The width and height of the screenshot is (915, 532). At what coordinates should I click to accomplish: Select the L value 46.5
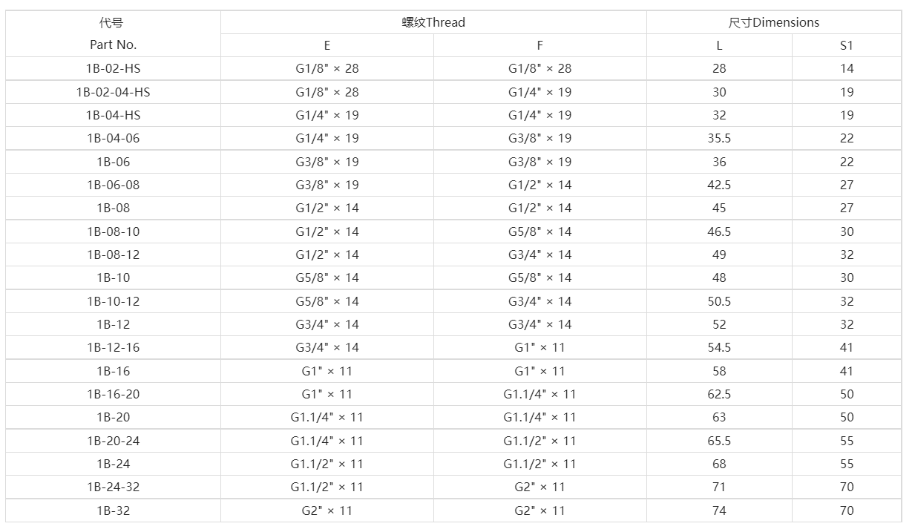718,231
